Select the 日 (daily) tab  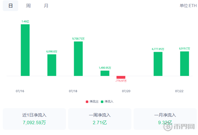[x=10, y=6]
